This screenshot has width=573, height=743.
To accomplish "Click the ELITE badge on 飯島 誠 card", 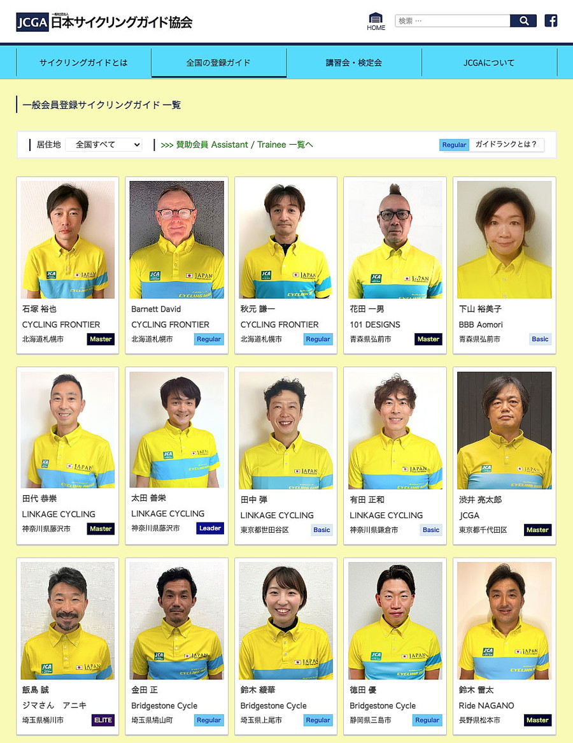I will (103, 720).
